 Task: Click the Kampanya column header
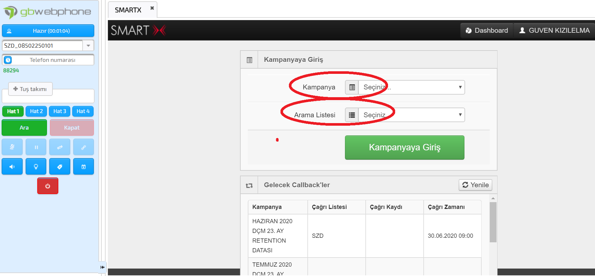pyautogui.click(x=278, y=207)
